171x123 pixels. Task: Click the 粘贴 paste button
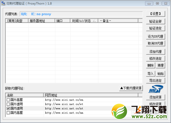pos(160,74)
